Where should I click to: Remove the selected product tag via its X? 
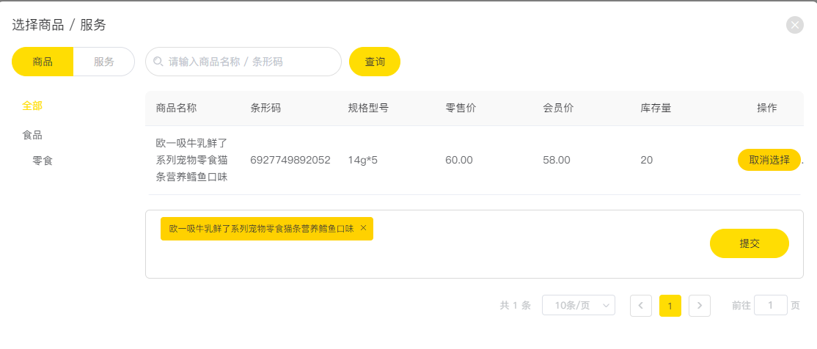(x=364, y=227)
